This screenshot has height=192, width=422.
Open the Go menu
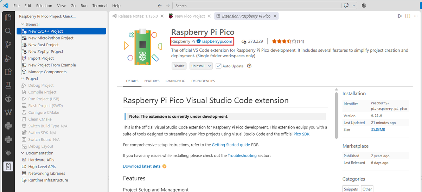(73, 6)
